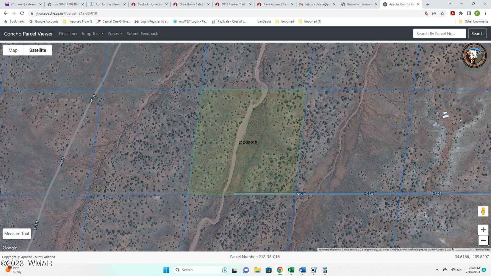Go back with the browser back arrow
The image size is (491, 276).
[6, 13]
